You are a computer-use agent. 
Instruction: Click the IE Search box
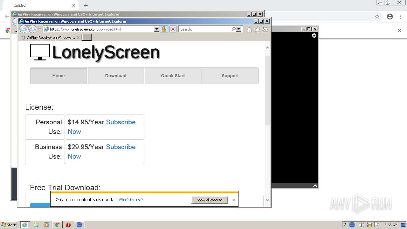pos(205,29)
